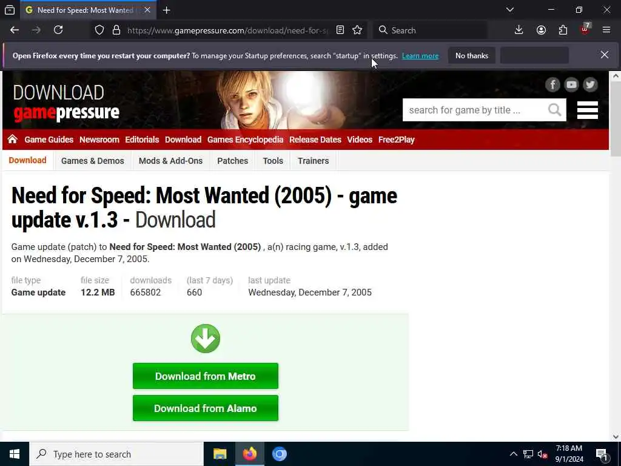Image resolution: width=621 pixels, height=466 pixels.
Task: Open gamepressure YouTube icon
Action: pyautogui.click(x=571, y=84)
